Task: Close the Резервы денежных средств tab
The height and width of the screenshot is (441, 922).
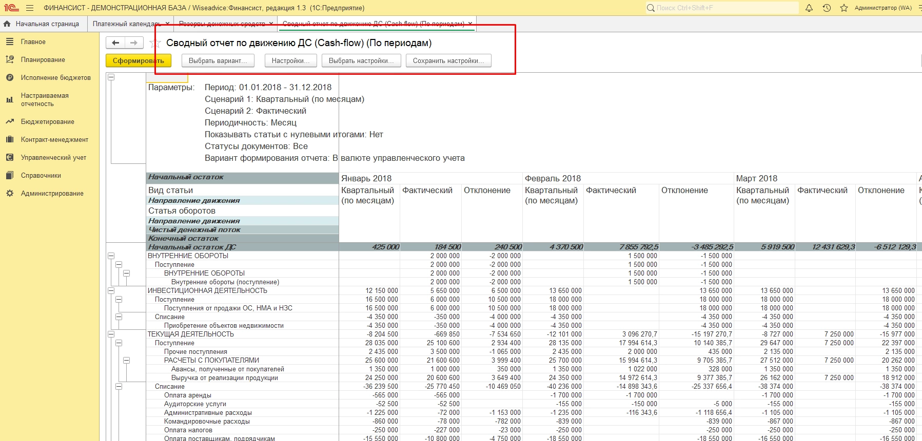Action: 271,24
